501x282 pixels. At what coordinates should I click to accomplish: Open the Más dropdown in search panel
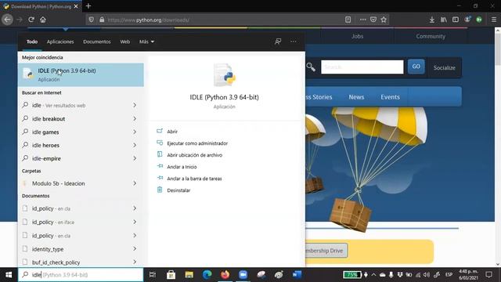click(146, 42)
